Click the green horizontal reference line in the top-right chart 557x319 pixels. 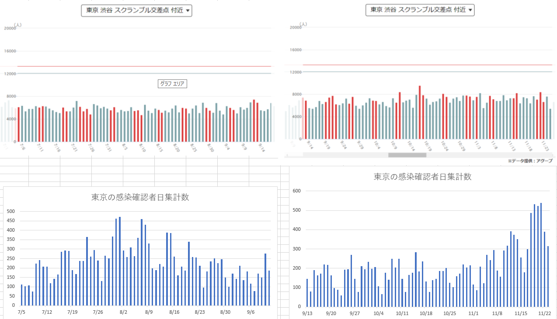point(428,72)
